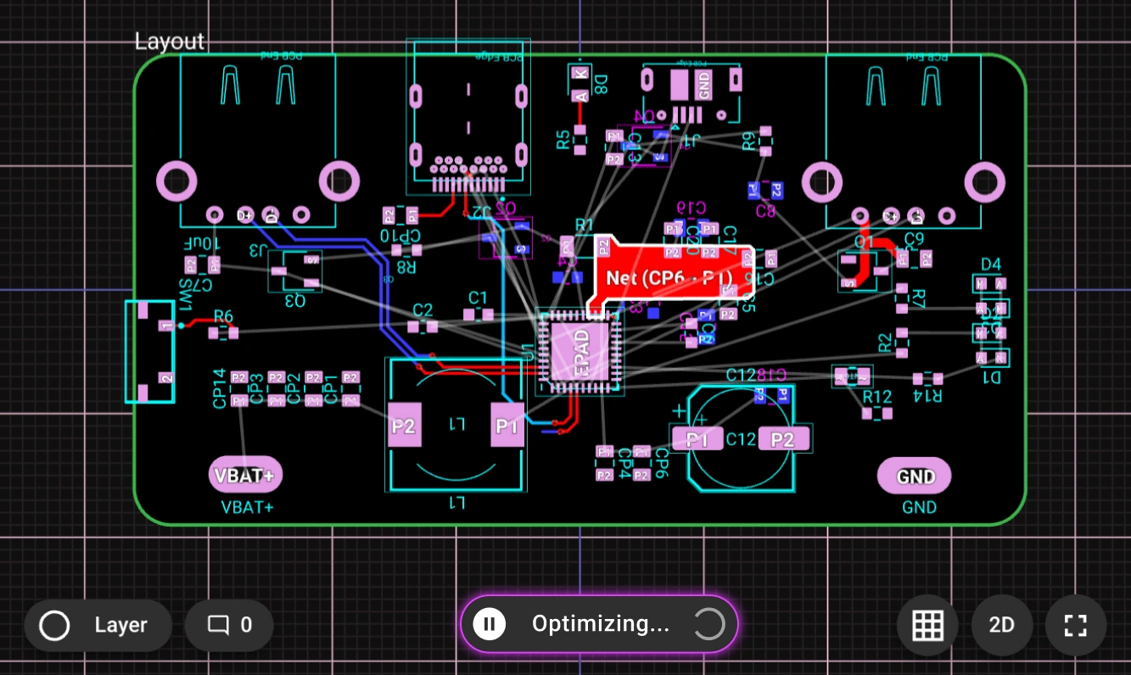The width and height of the screenshot is (1131, 675).
Task: Select the large P2 pad of capacitor C12
Action: (783, 439)
